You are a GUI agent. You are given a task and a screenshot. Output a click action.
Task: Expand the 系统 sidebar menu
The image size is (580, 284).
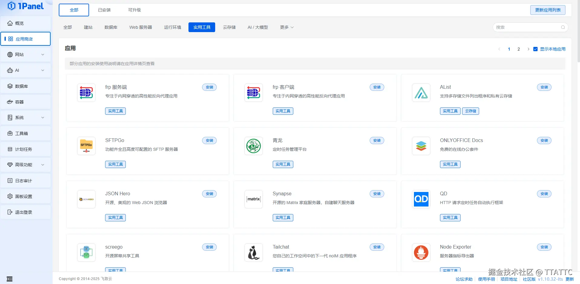(x=25, y=118)
